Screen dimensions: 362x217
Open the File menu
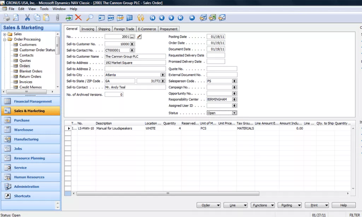[x=12, y=9]
